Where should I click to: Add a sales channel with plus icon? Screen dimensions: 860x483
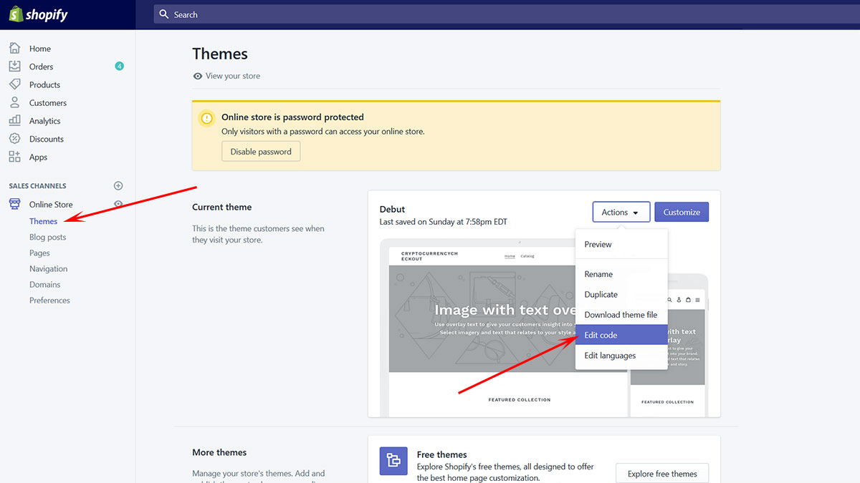point(119,186)
